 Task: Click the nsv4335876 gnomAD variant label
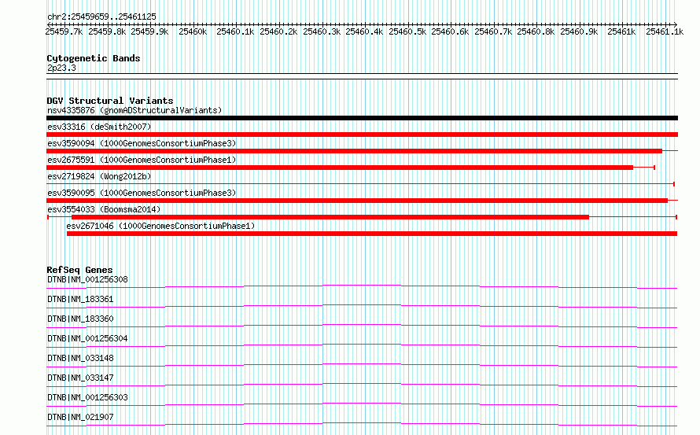pos(134,110)
